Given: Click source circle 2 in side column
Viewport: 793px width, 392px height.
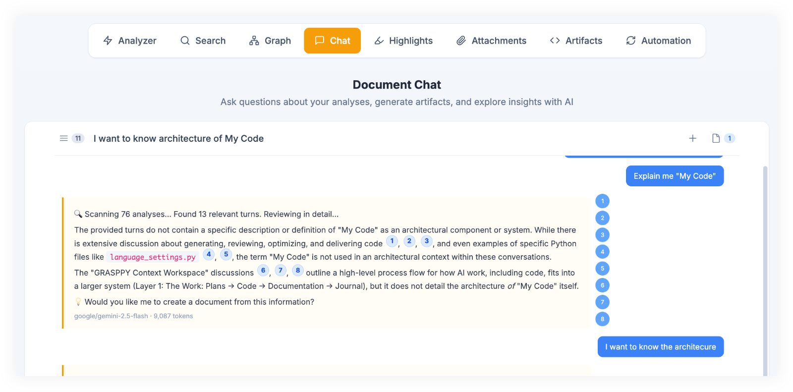Looking at the screenshot, I should [x=602, y=218].
